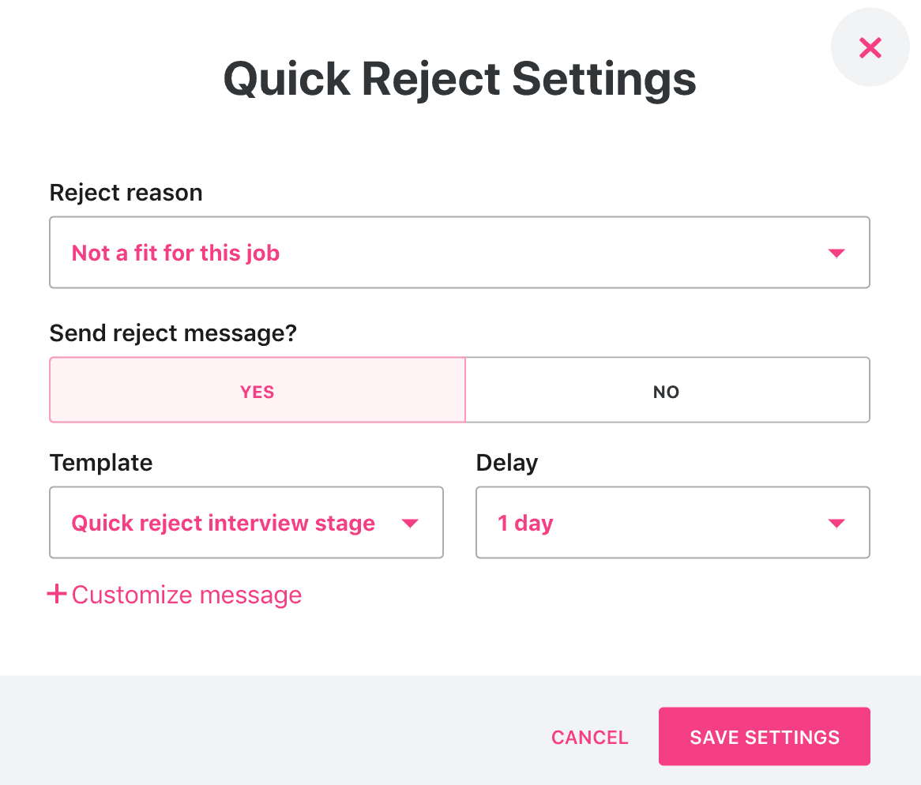This screenshot has height=785, width=921.
Task: Click the 'Send reject message?' label
Action: tap(173, 333)
